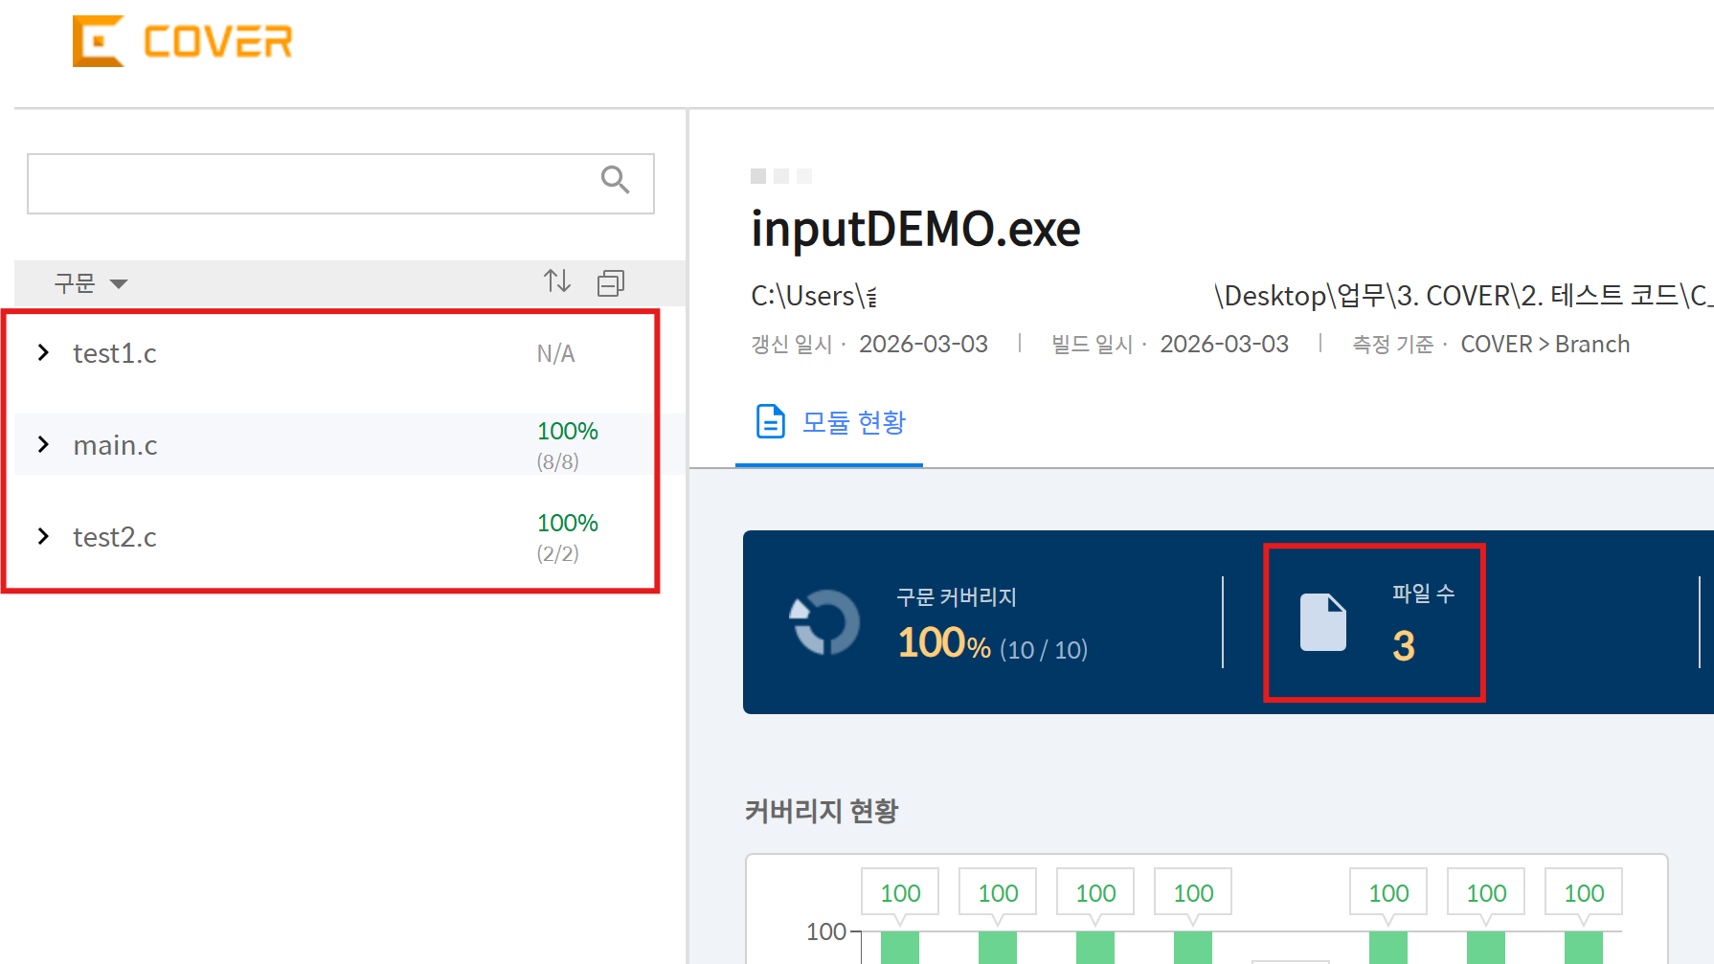Click the 빌드 일시 date 2026-03-03
The width and height of the screenshot is (1714, 964).
click(1224, 344)
